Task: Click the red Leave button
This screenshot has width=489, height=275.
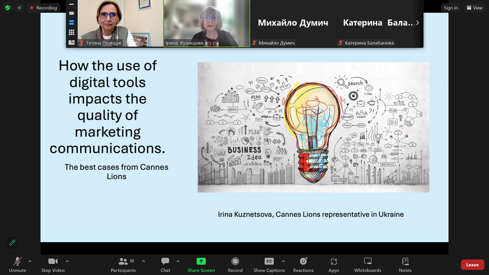Action: point(472,265)
